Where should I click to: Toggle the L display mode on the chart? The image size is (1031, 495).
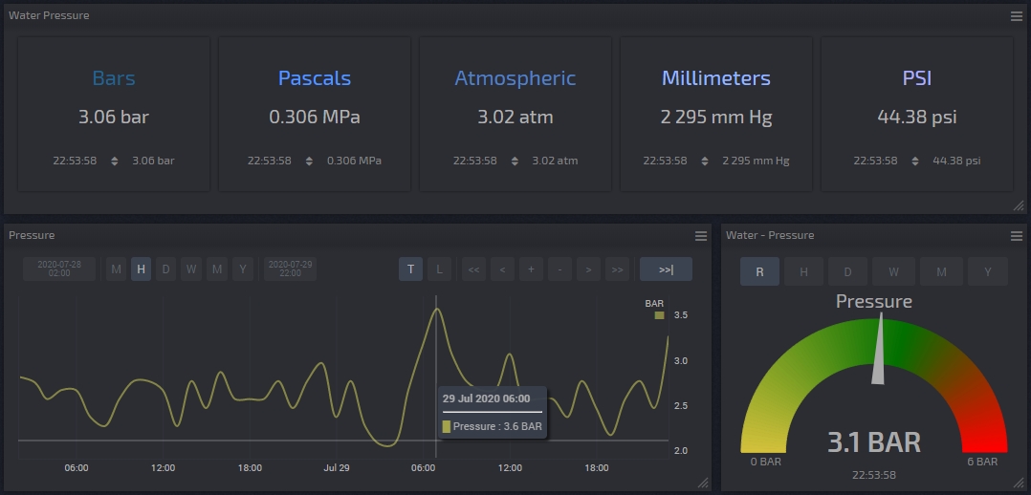(439, 270)
